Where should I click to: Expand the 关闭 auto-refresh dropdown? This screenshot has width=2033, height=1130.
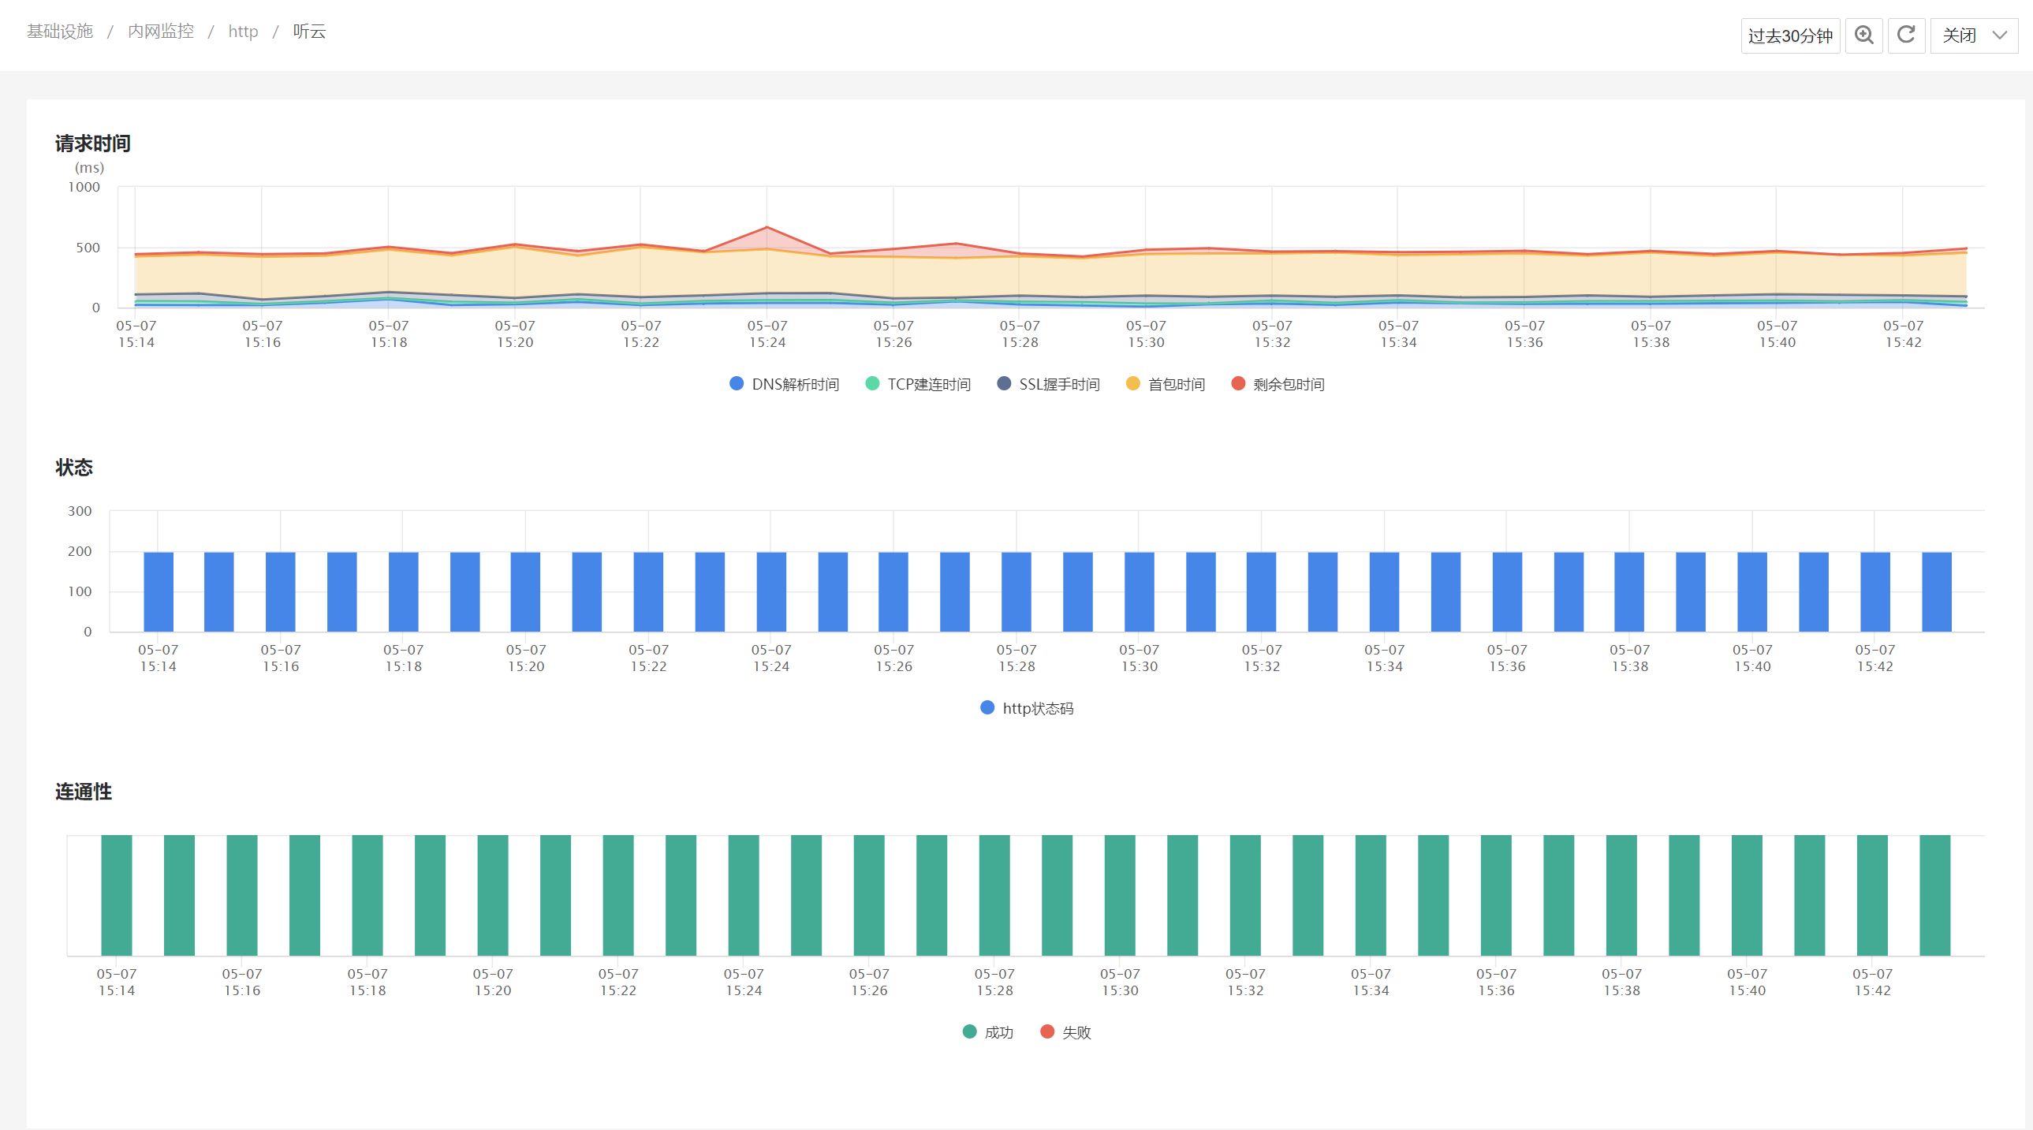pos(1974,35)
